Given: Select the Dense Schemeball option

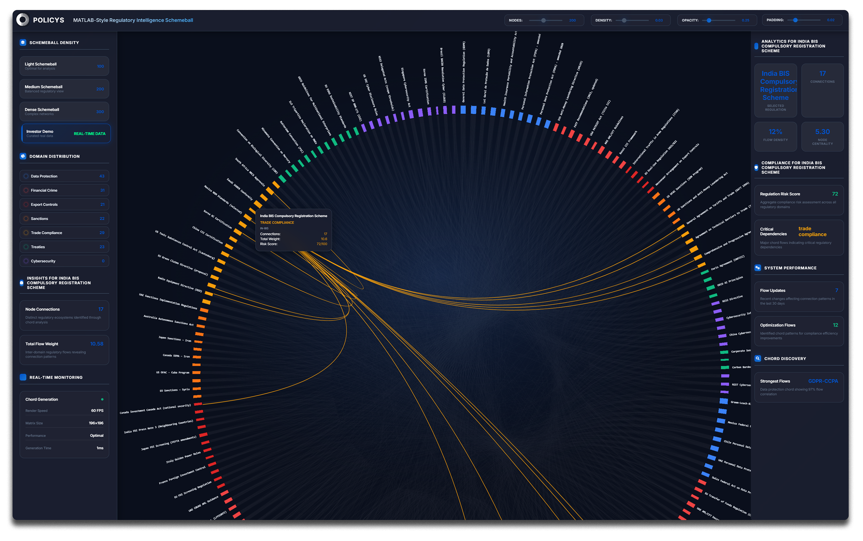Looking at the screenshot, I should (x=64, y=111).
